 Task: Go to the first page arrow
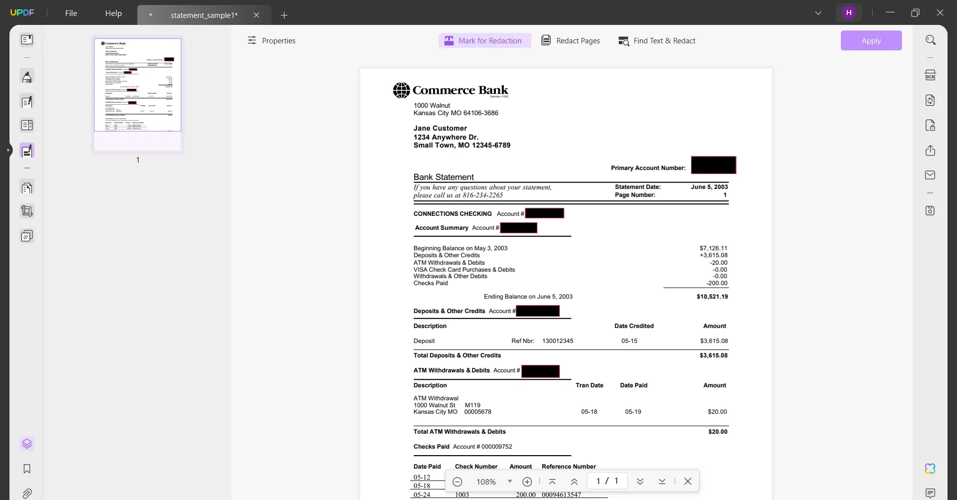(552, 482)
